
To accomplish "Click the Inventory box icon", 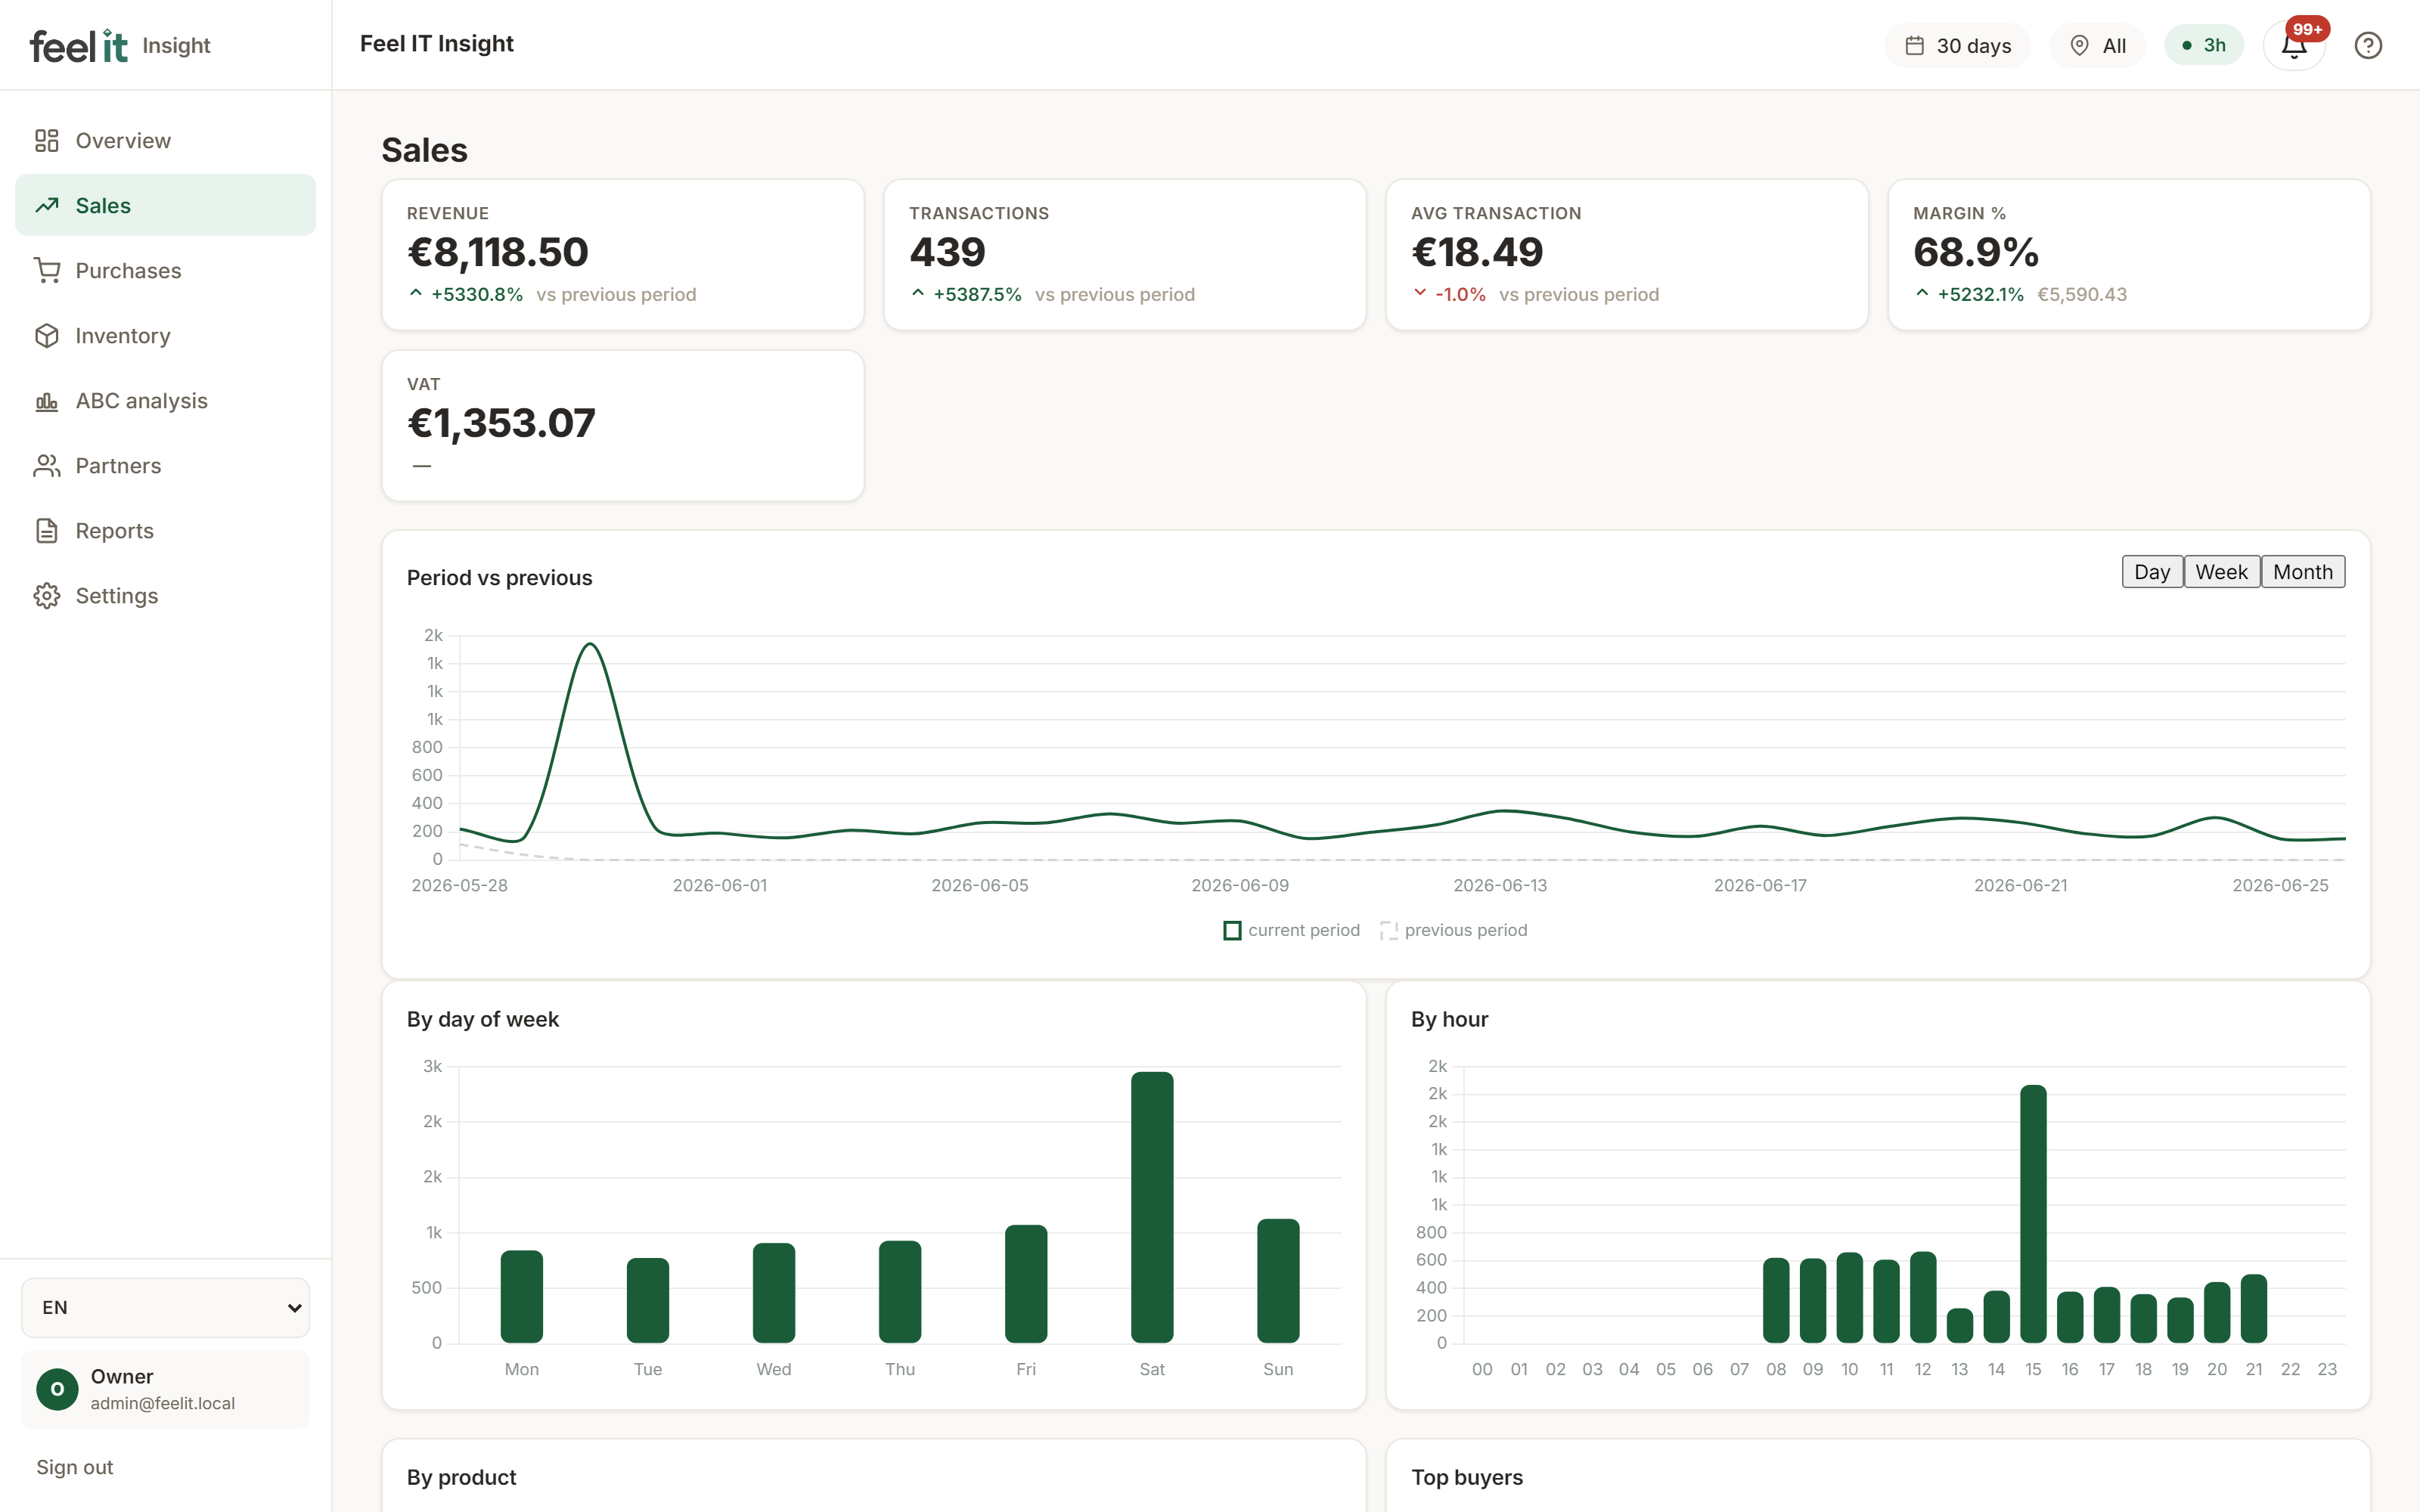I will (x=47, y=336).
